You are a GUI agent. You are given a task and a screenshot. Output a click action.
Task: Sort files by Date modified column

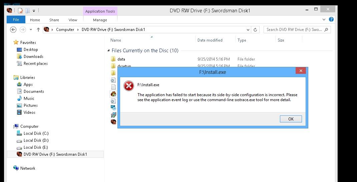[x=210, y=40]
